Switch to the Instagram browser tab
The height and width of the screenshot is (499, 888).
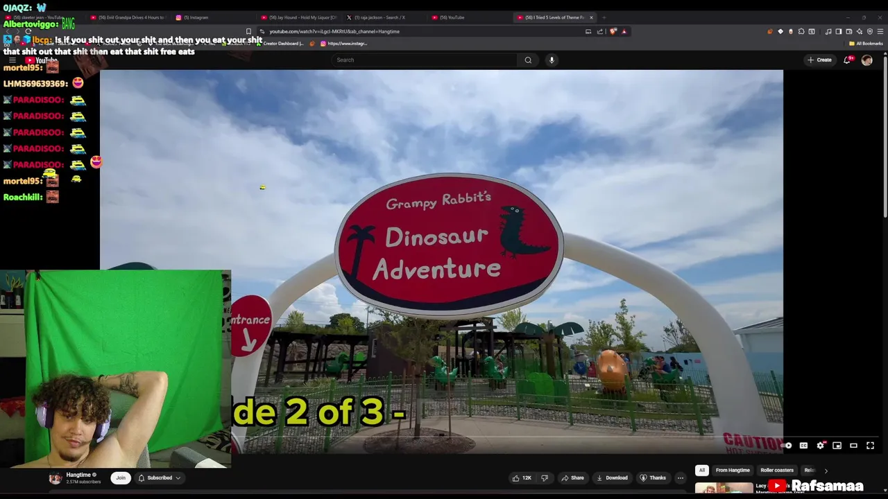[x=213, y=17]
